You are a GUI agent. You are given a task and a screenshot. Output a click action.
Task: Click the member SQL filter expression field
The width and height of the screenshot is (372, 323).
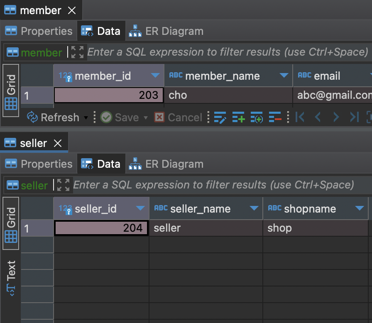tap(229, 52)
